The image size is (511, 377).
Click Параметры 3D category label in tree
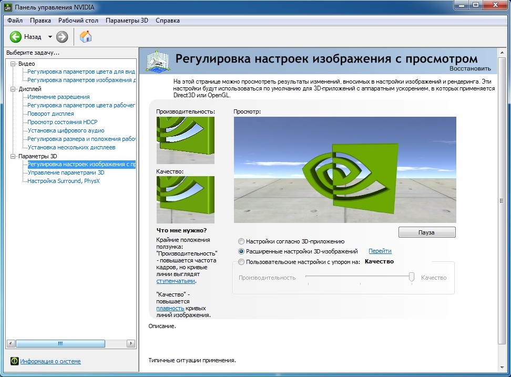[x=37, y=156]
